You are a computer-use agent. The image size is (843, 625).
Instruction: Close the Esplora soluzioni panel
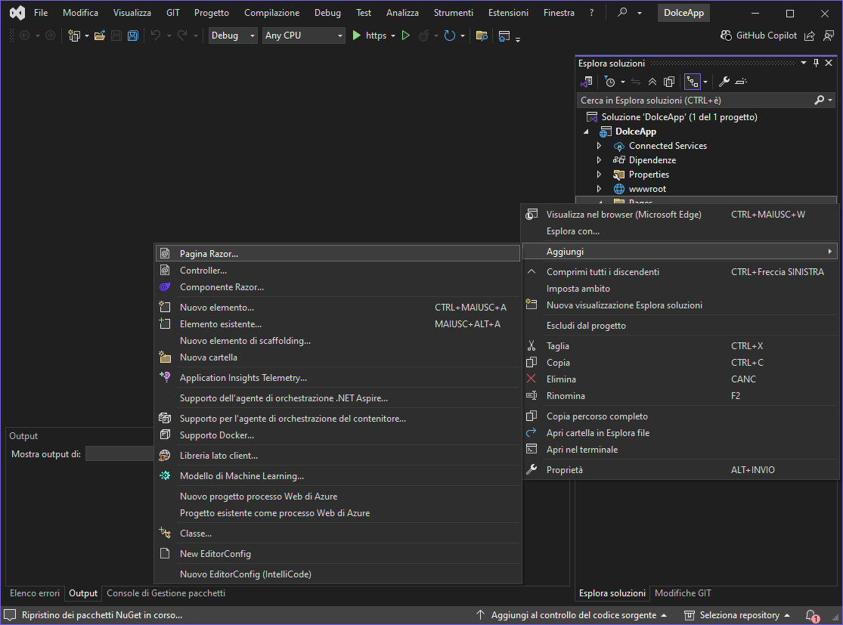(x=829, y=63)
